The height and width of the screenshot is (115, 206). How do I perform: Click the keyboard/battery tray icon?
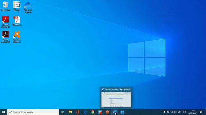pos(168,112)
